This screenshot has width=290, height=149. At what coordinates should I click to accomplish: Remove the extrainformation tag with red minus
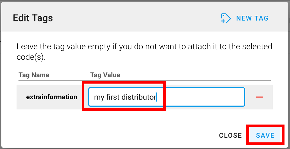pyautogui.click(x=259, y=97)
